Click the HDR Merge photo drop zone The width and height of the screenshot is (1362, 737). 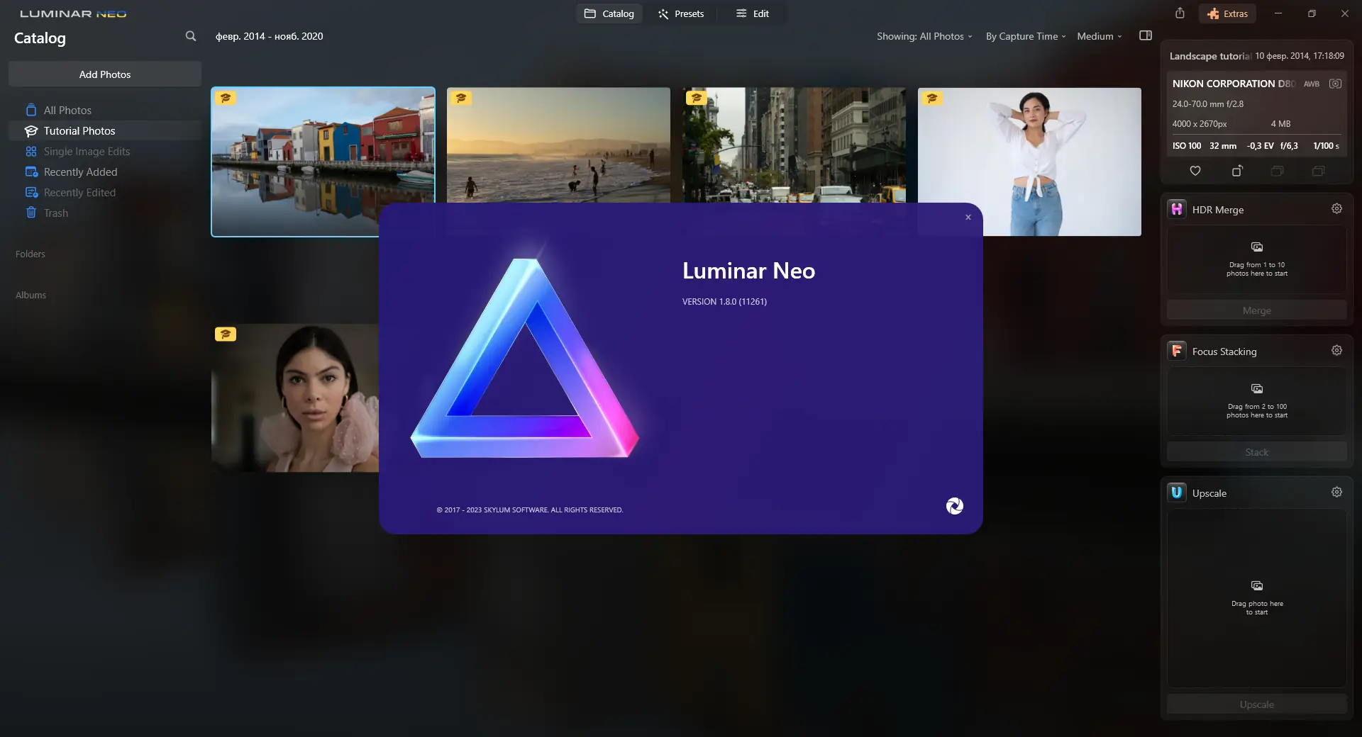pyautogui.click(x=1257, y=259)
